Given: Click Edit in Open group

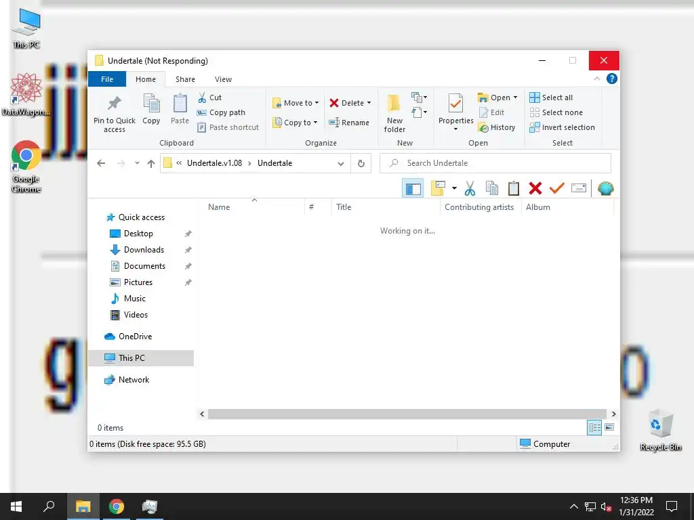Looking at the screenshot, I should 491,112.
